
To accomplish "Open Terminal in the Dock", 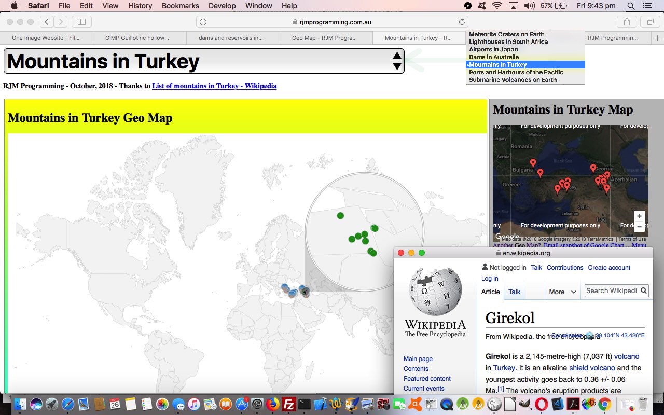I will pyautogui.click(x=305, y=404).
